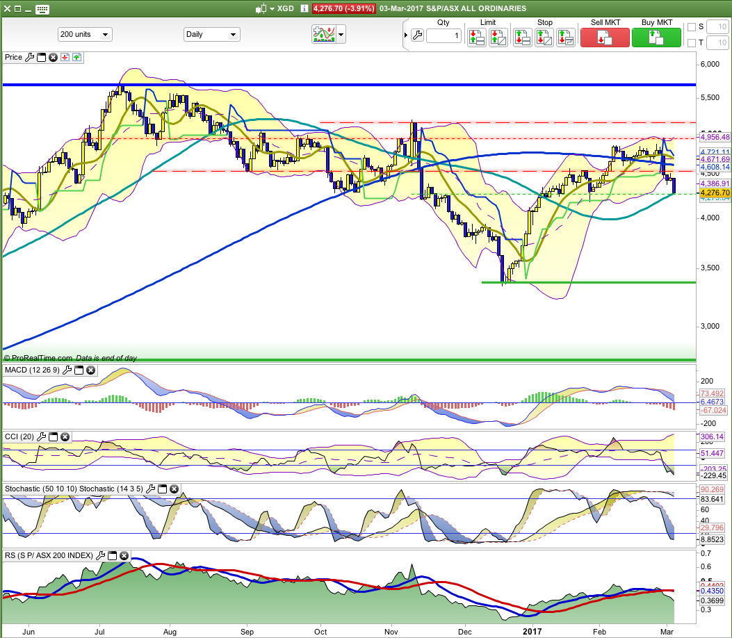This screenshot has width=732, height=638.
Task: Click the T value field showing 10
Action: (717, 43)
